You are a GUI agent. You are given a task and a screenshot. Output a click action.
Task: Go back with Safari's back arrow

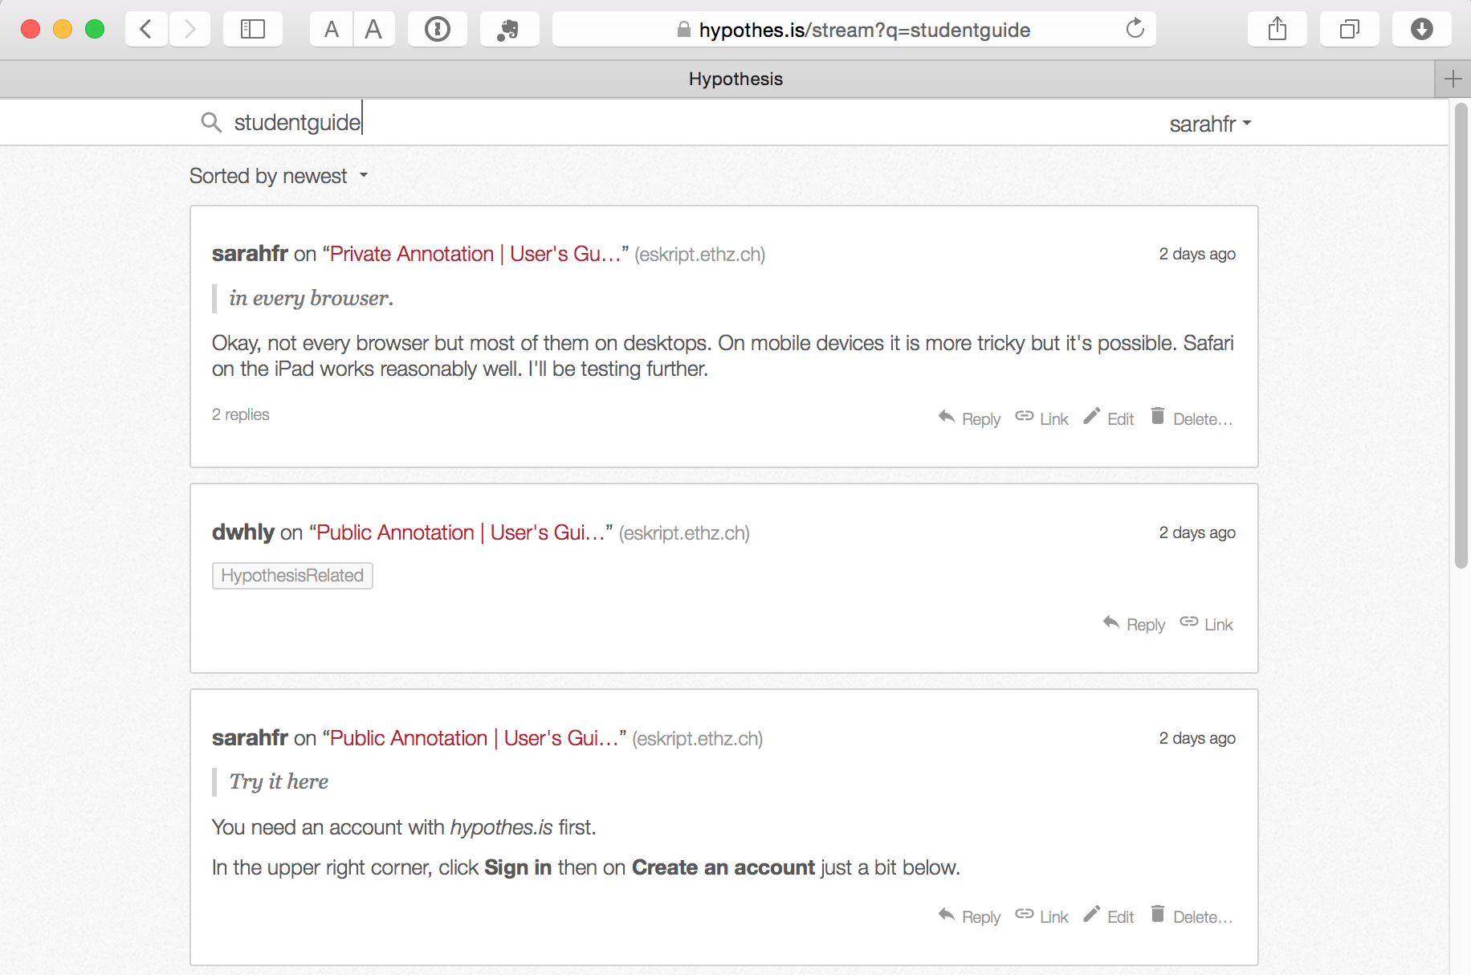[x=146, y=30]
